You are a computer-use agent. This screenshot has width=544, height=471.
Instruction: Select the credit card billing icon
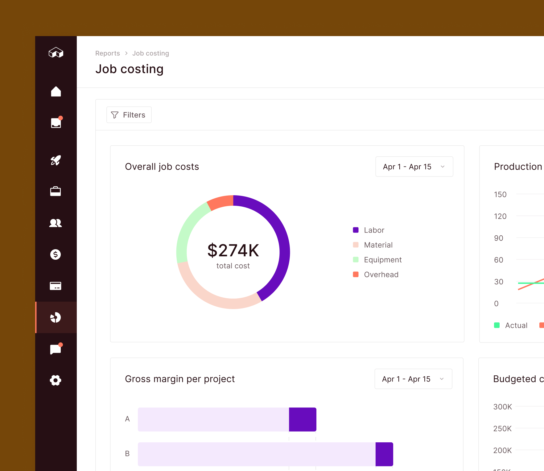(x=56, y=286)
